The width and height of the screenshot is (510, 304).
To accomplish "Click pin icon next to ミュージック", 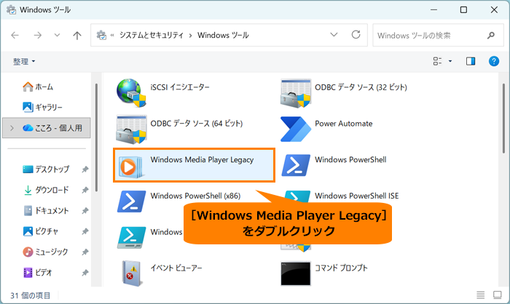I will [x=85, y=252].
